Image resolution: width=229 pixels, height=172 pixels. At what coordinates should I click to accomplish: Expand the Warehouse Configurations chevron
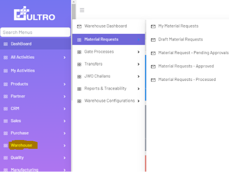coord(138,101)
